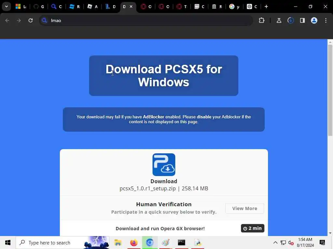Switch to the Roblox Studio tab labeled R

(x=74, y=6)
